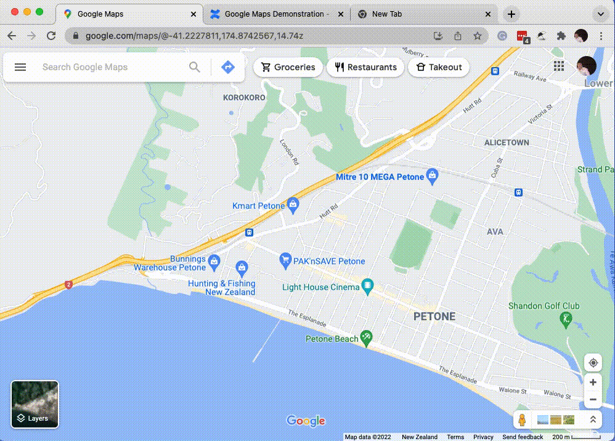Click the PAK'nSAVE Petone shopping cart pin
Image resolution: width=615 pixels, height=441 pixels.
(285, 261)
